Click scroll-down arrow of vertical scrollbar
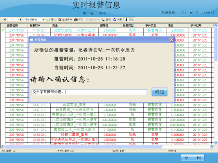Screen dimensions: 218x163 (x=216, y=142)
